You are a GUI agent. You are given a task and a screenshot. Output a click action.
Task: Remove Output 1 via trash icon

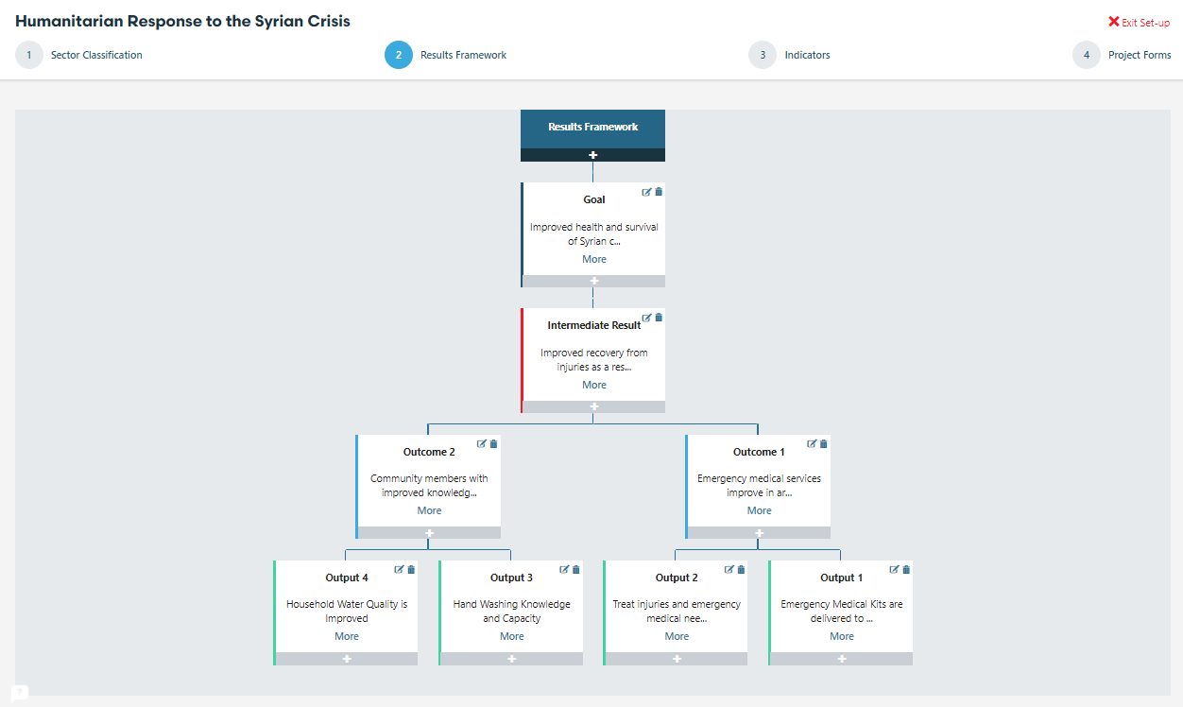[x=906, y=569]
